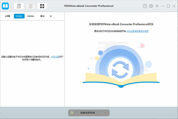Open the three-line hamburger menu
Image resolution: width=178 pixels, height=119 pixels.
157,6
